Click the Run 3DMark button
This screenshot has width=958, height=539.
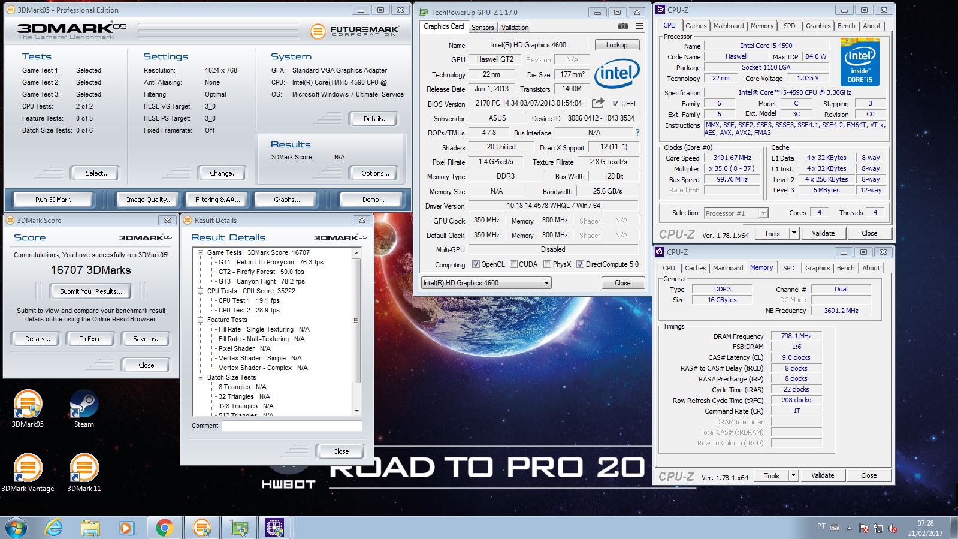53,200
